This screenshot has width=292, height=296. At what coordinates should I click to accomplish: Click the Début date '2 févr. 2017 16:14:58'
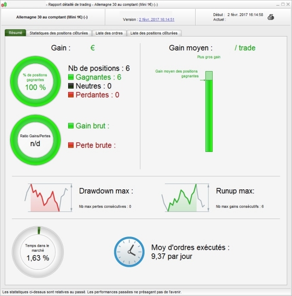(245, 15)
